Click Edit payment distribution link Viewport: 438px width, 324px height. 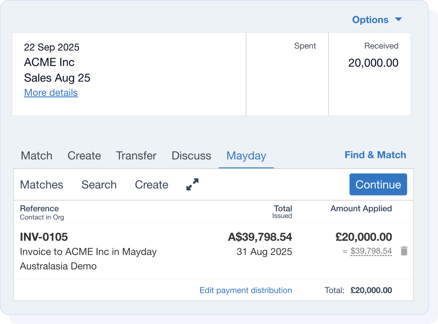tap(246, 290)
